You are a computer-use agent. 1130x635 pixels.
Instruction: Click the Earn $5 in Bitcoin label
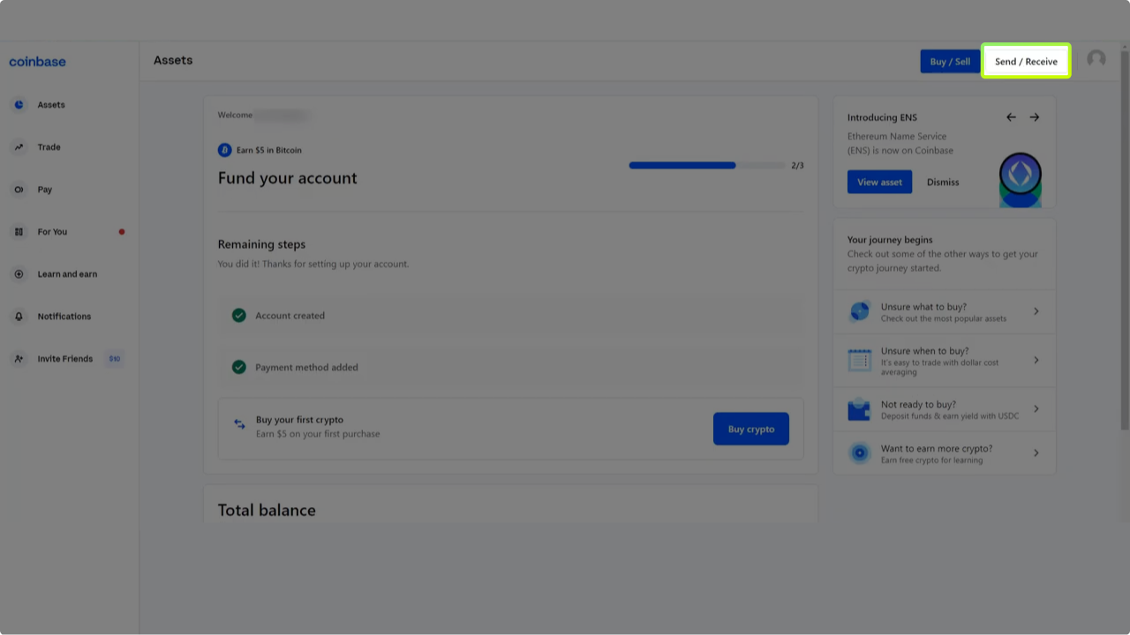click(269, 150)
